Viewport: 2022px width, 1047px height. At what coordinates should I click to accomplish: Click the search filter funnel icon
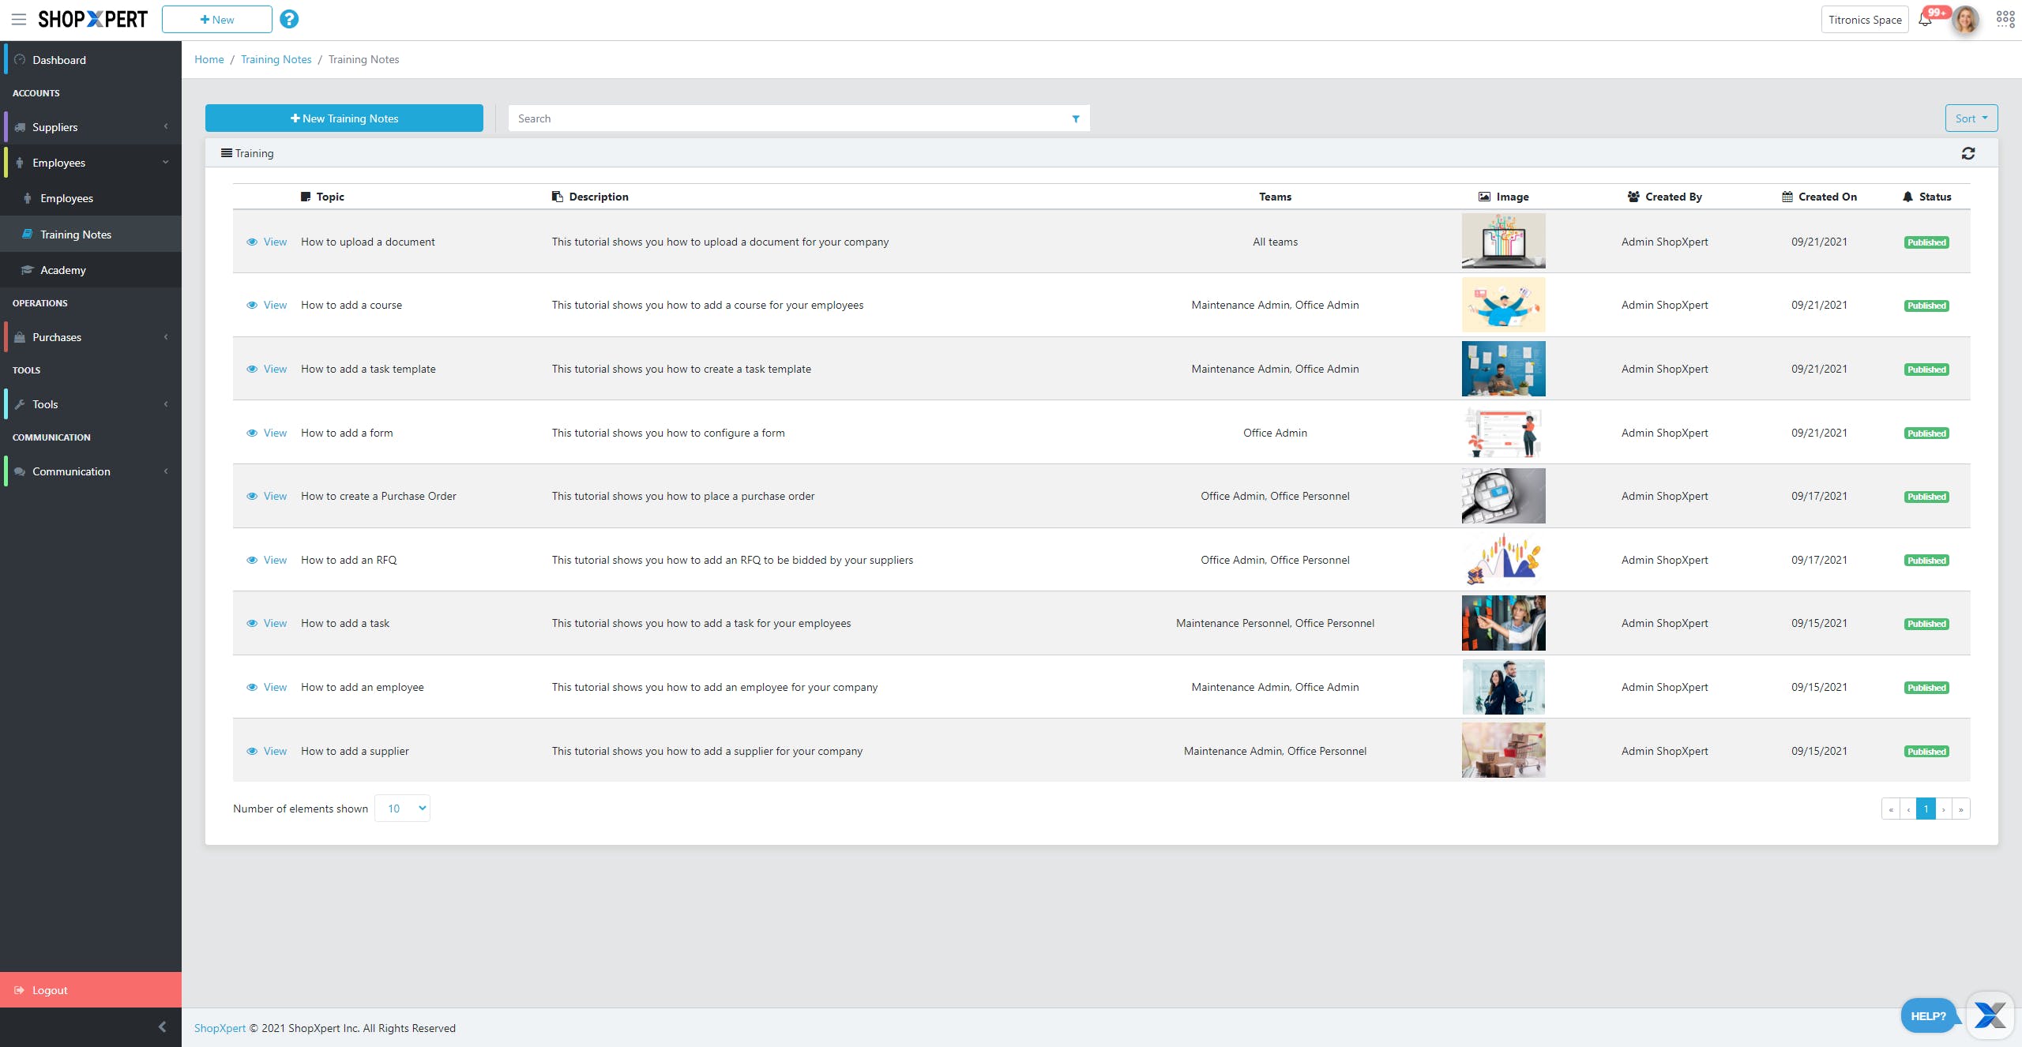click(1076, 118)
